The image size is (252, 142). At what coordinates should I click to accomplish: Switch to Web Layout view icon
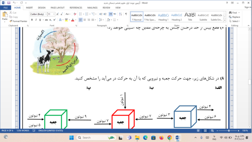[212, 130]
